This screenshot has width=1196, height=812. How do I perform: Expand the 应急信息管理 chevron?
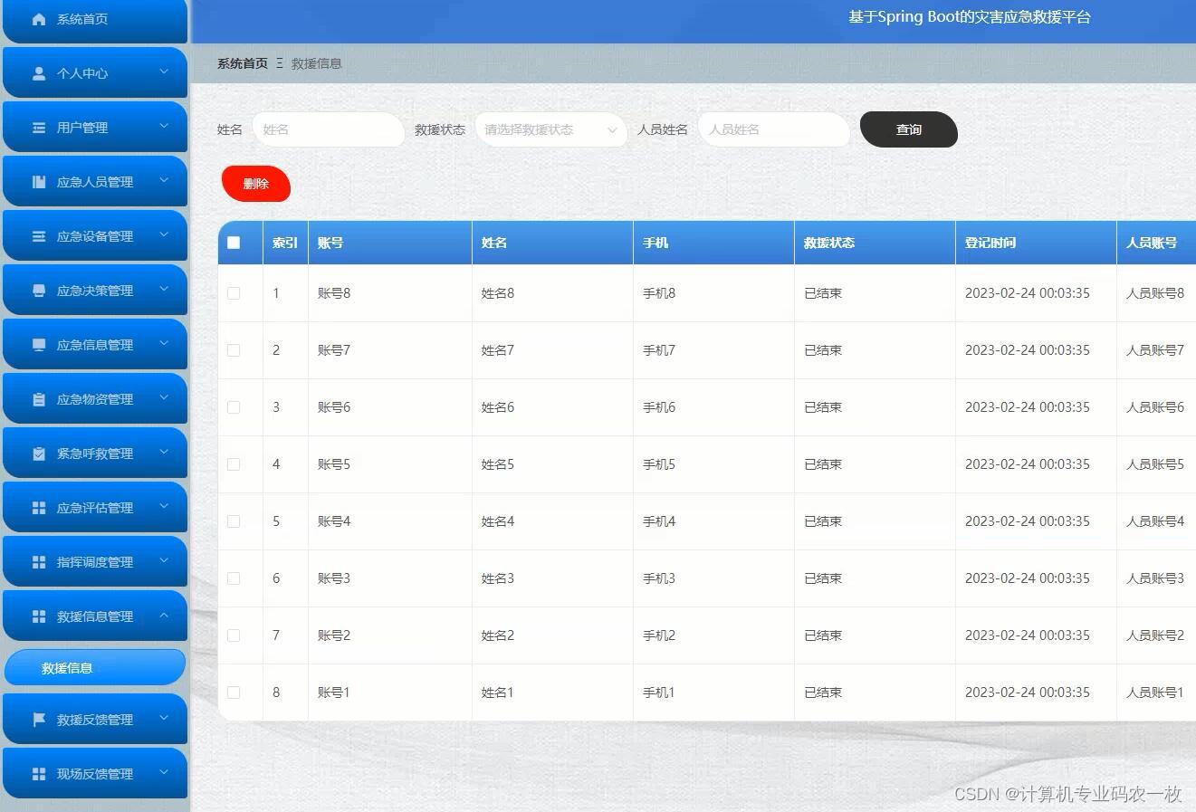click(164, 343)
